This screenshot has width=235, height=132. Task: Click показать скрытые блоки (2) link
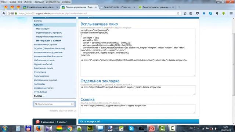(63, 111)
